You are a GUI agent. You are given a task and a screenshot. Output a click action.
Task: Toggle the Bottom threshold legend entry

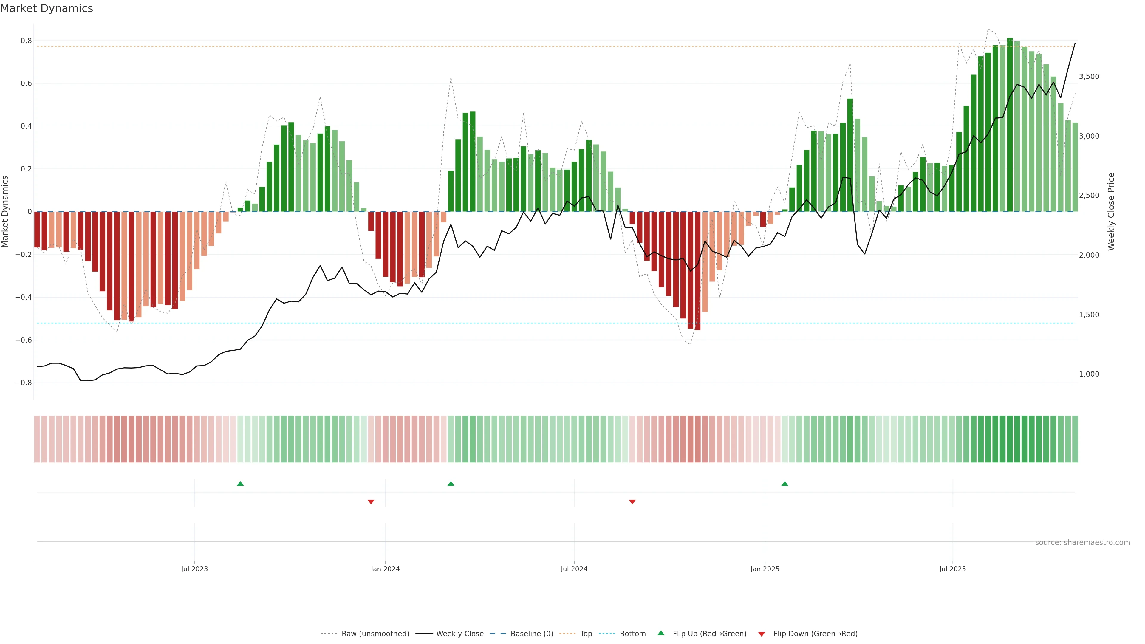click(632, 633)
